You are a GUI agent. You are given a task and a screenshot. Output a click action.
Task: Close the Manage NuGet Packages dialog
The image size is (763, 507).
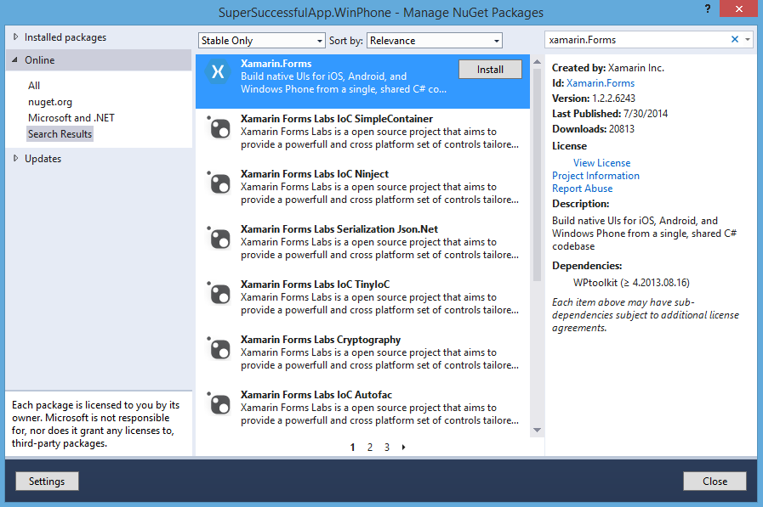coord(715,482)
